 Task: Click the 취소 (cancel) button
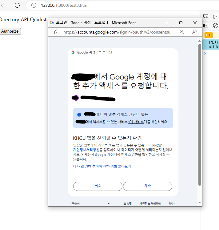98,186
